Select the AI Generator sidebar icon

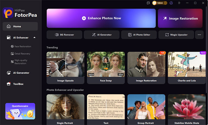tap(9, 73)
